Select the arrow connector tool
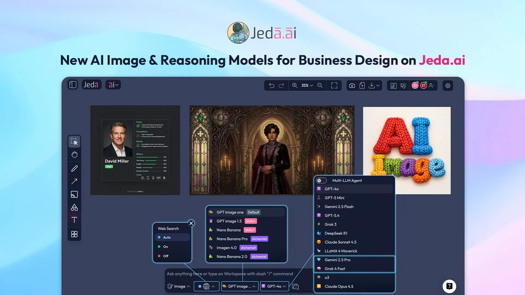This screenshot has height=295, width=525. coord(74,181)
